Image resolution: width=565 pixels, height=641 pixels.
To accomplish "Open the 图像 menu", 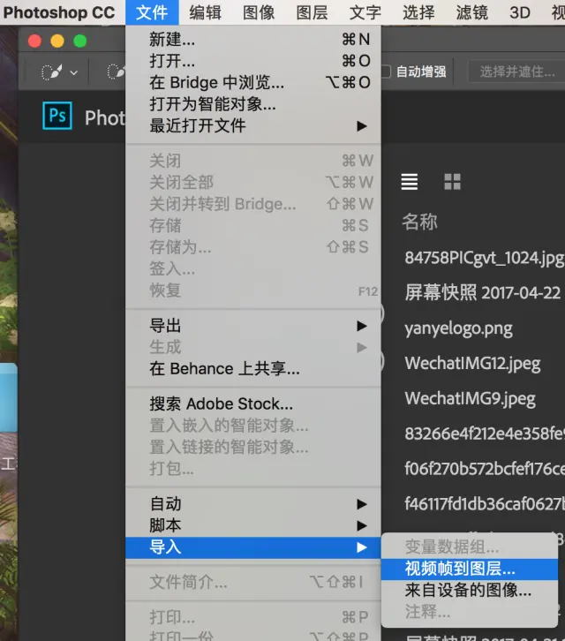I will (259, 12).
